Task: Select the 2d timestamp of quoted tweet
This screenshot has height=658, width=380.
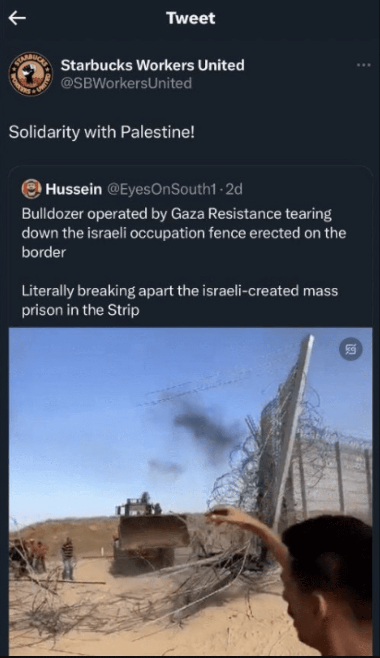Action: click(234, 189)
